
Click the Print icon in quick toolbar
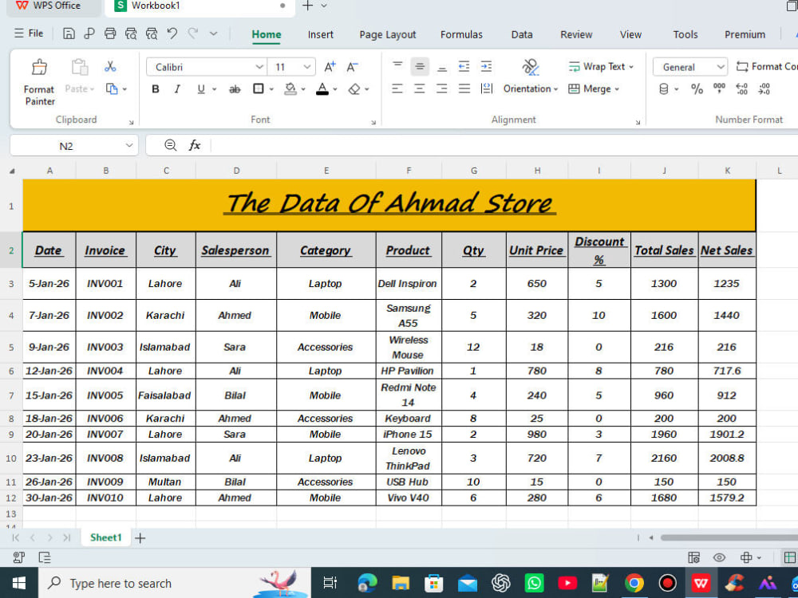click(110, 33)
